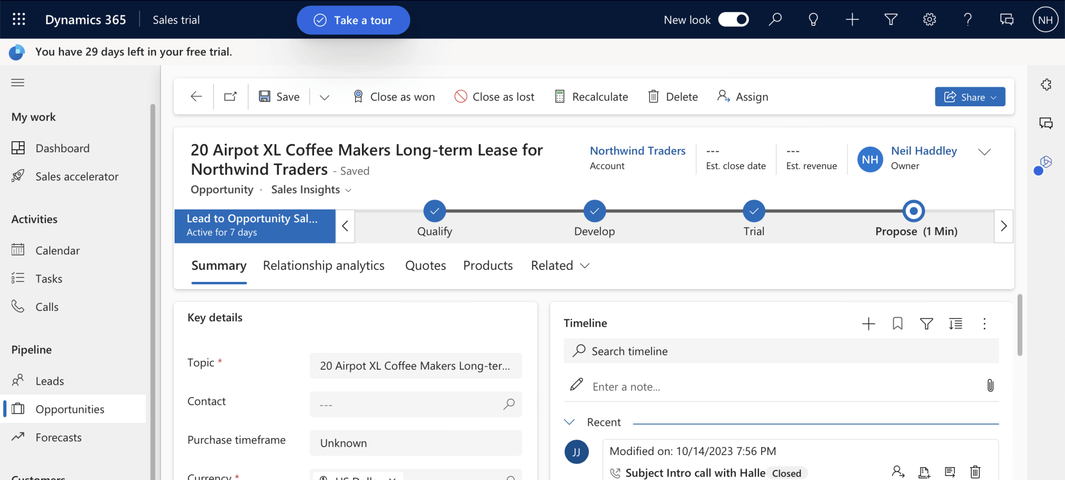1065x480 pixels.
Task: Toggle the New look switch
Action: click(x=733, y=19)
